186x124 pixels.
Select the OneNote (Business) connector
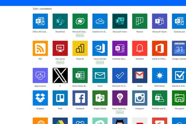coord(120,48)
